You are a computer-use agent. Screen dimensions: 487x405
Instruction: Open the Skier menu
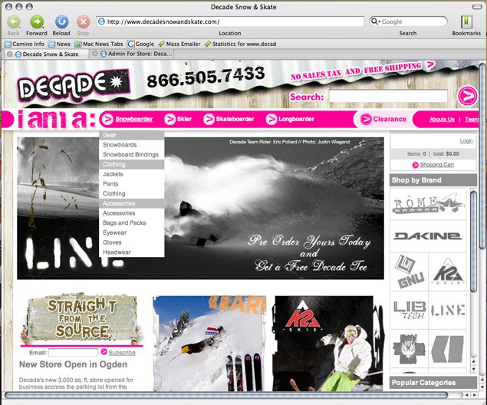tap(178, 119)
